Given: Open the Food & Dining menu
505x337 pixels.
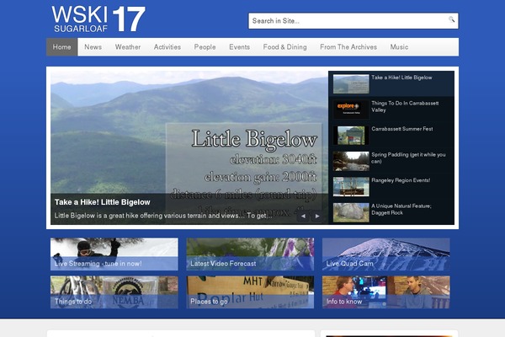Looking at the screenshot, I should (284, 47).
